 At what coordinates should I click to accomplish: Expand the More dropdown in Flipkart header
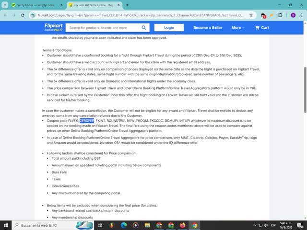(238, 28)
